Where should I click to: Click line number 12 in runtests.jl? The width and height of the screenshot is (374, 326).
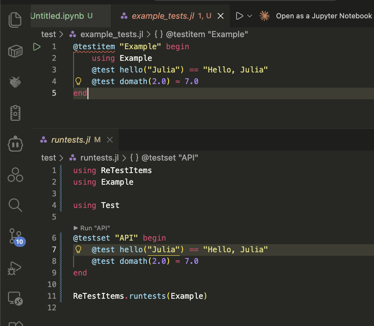[52, 308]
